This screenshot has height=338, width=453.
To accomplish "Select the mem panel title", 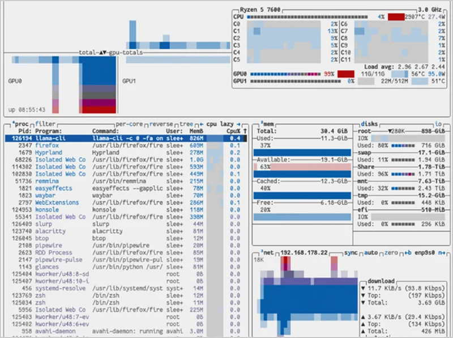I will (x=267, y=124).
